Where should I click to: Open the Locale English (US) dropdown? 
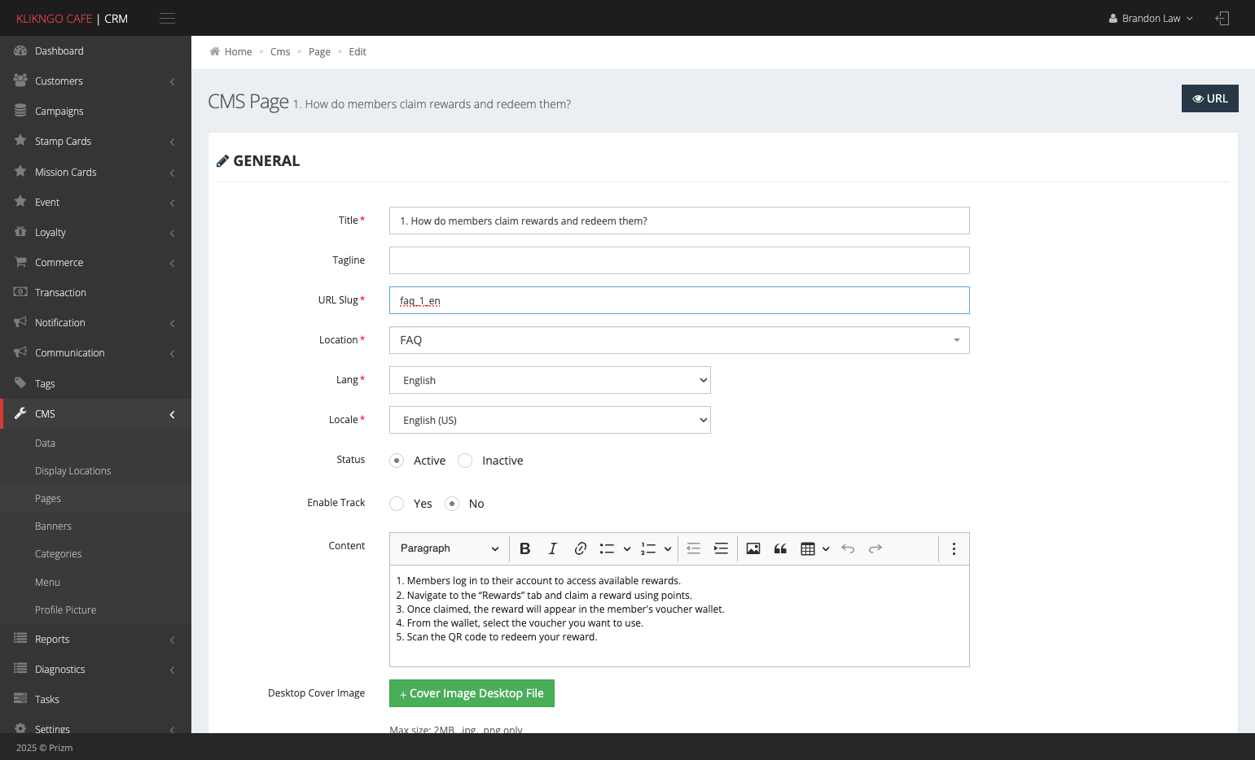tap(550, 420)
